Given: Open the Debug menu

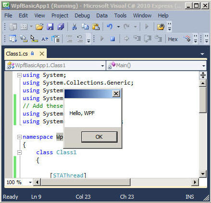Looking at the screenshot, I should point(82,15).
